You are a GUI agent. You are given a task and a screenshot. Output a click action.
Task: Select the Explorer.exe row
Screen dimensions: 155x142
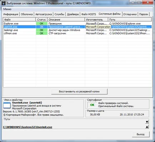coord(77,23)
